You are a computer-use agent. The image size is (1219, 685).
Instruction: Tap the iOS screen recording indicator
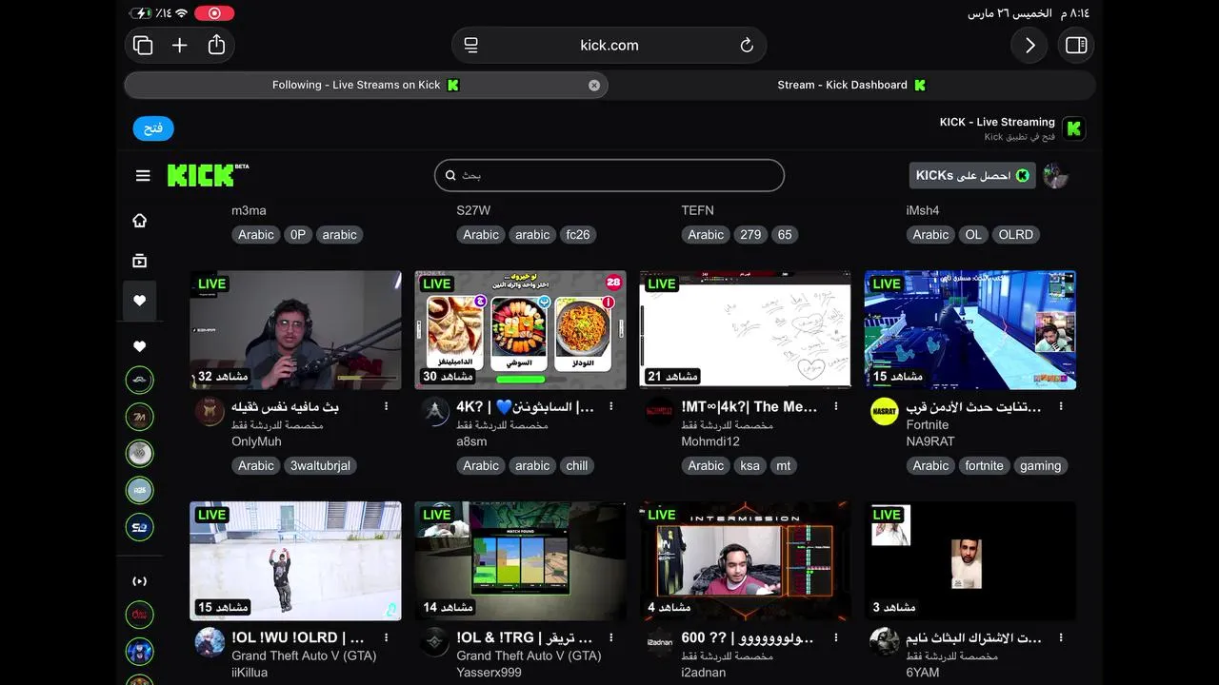click(x=214, y=13)
